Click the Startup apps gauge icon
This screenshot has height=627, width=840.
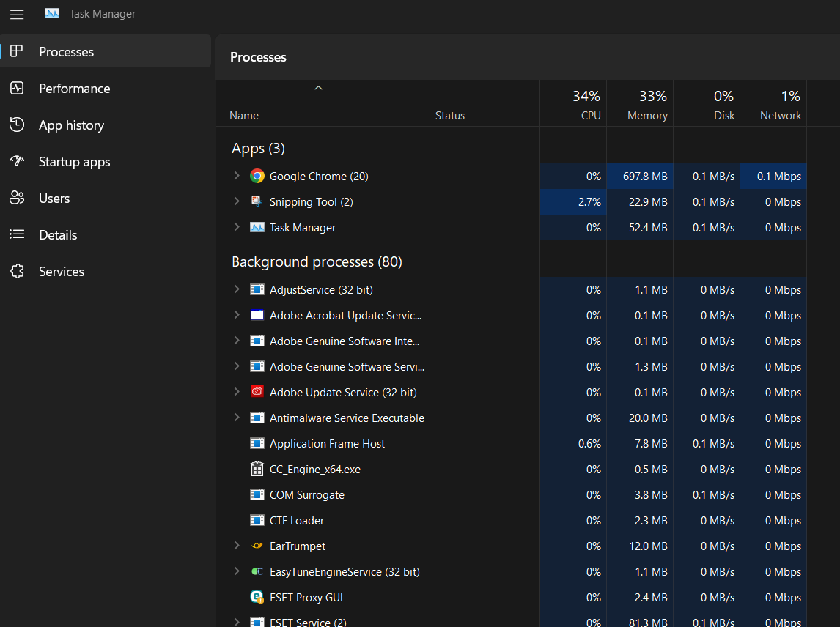[x=17, y=161]
